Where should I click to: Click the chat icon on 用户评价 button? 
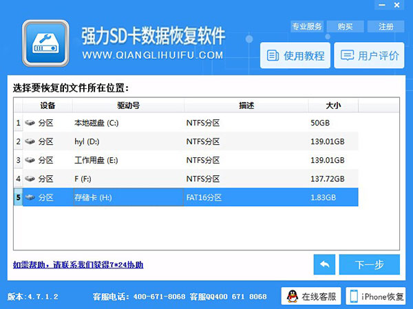(347, 56)
